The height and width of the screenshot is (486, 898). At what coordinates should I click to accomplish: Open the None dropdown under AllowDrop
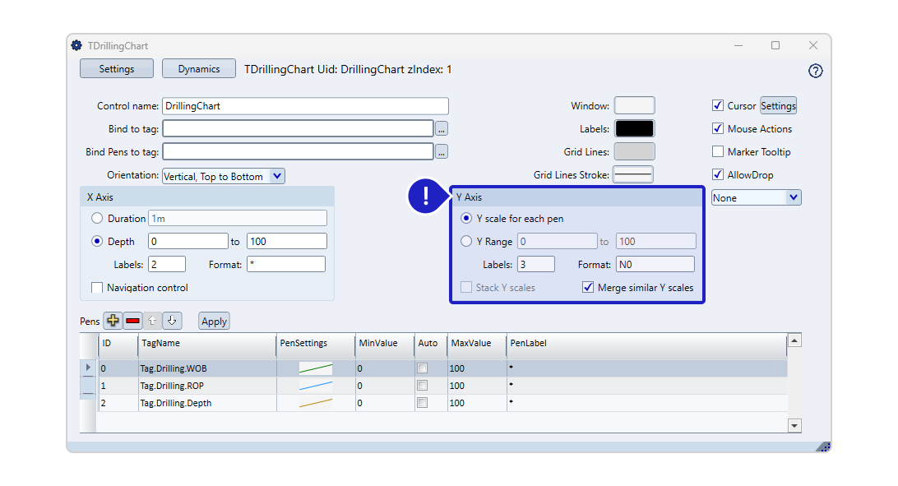(793, 198)
